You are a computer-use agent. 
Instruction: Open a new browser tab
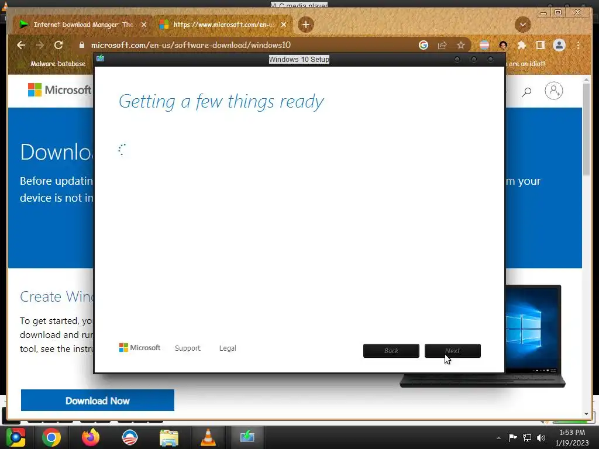pos(305,25)
